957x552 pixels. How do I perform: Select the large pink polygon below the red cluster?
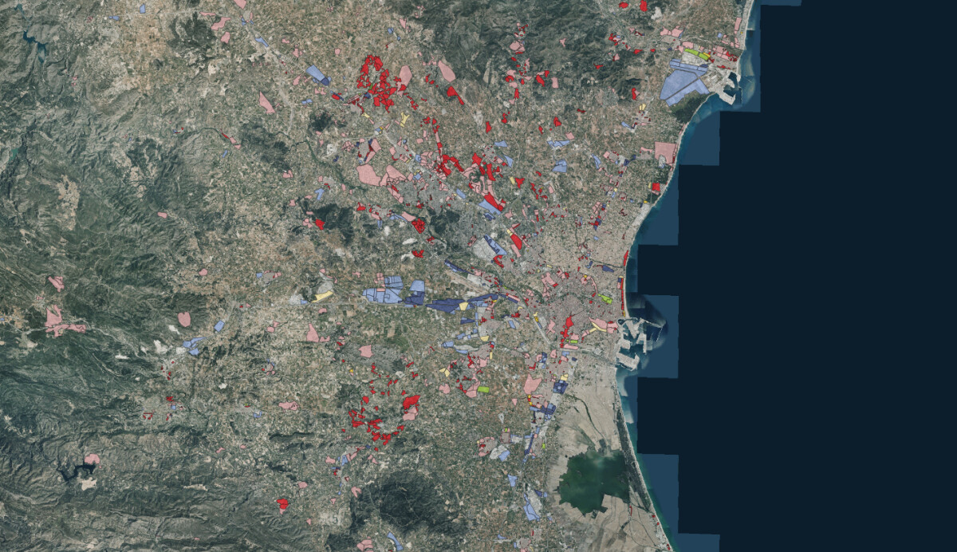368,175
